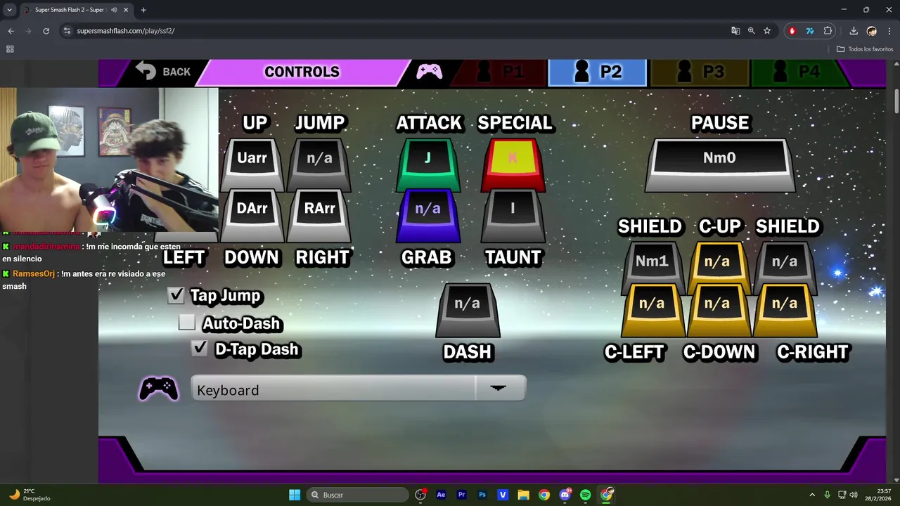Open File Explorer from the taskbar
This screenshot has width=900, height=506.
523,495
